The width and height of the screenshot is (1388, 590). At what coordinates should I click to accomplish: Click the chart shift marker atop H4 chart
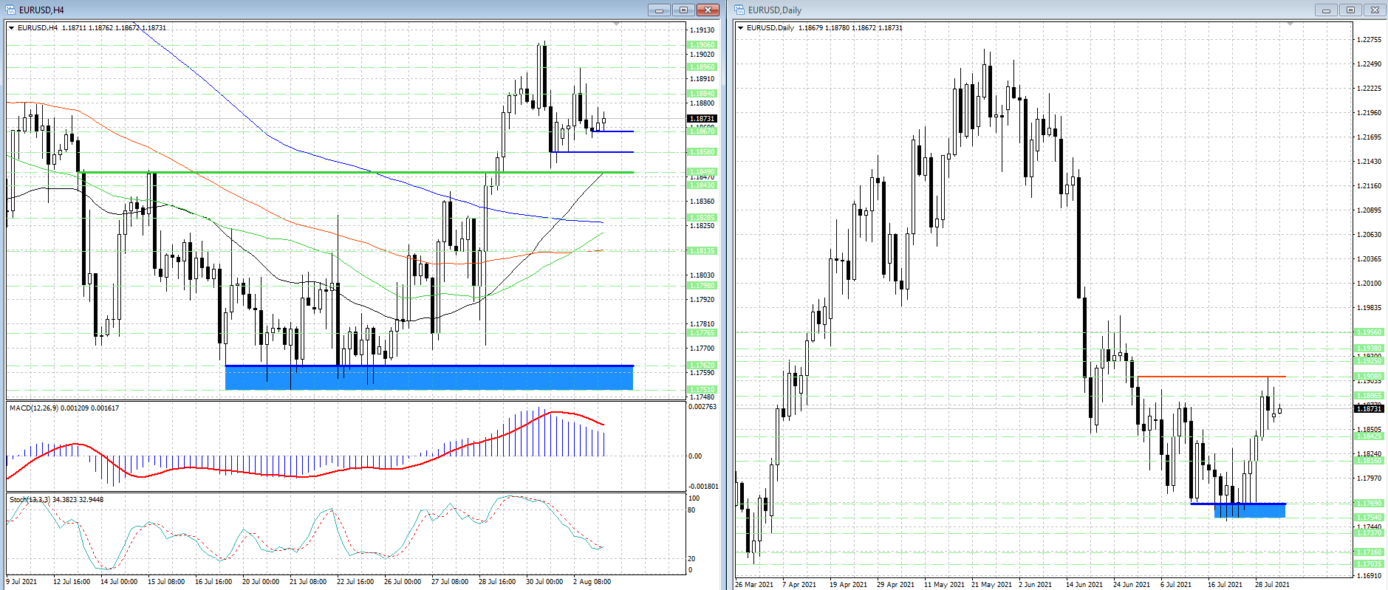(617, 24)
